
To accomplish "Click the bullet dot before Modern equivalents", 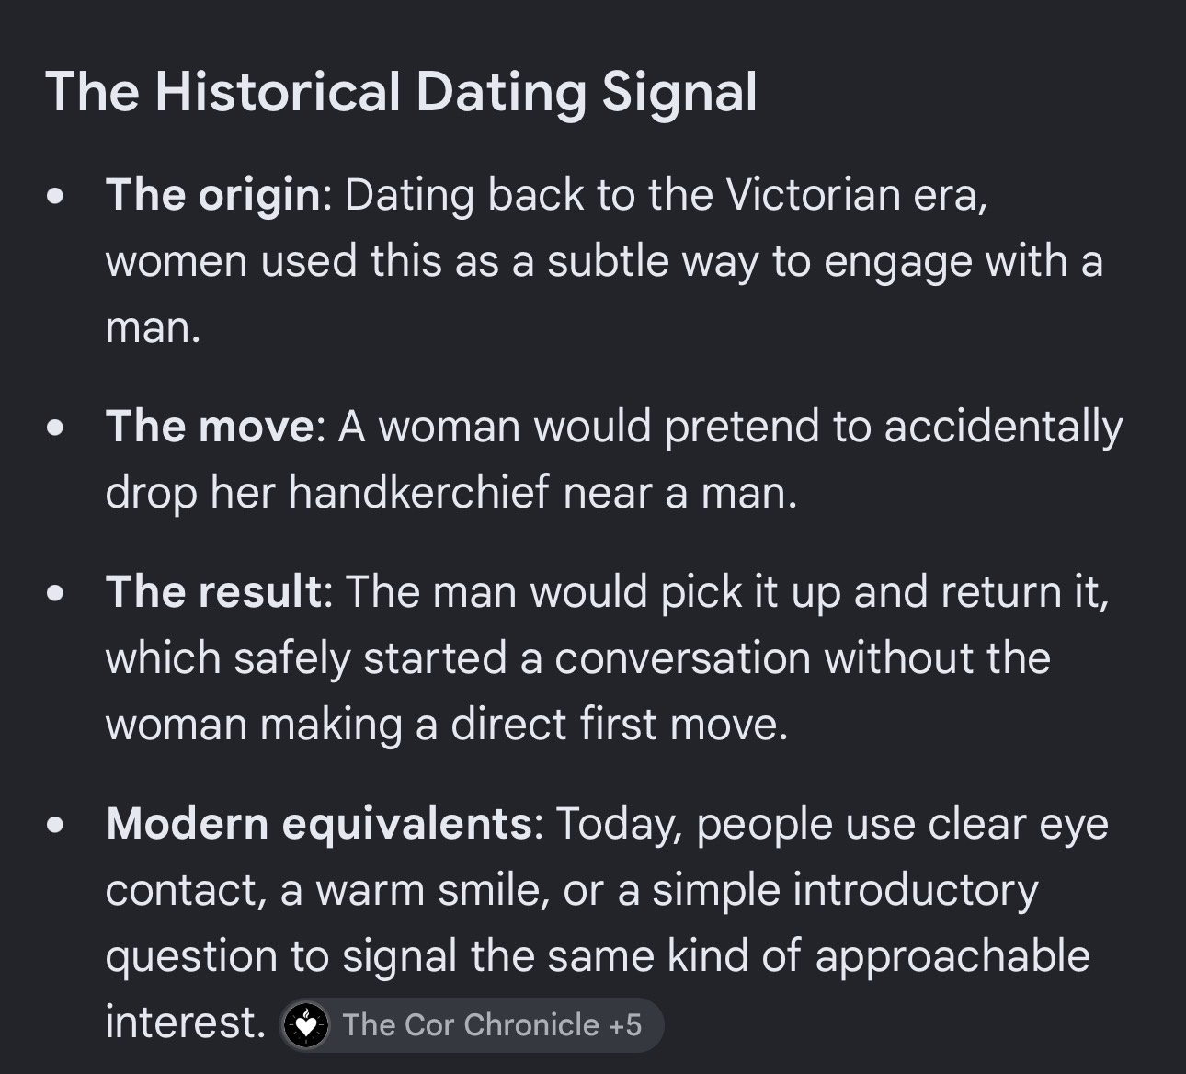I will click(x=57, y=826).
